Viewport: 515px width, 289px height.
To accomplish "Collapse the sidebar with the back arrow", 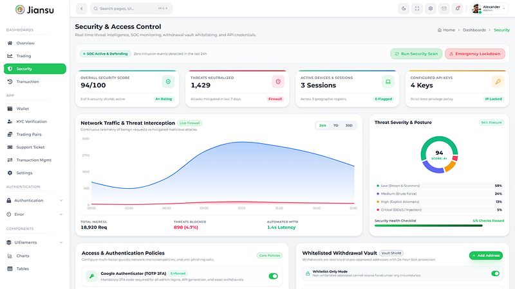I will click(82, 8).
